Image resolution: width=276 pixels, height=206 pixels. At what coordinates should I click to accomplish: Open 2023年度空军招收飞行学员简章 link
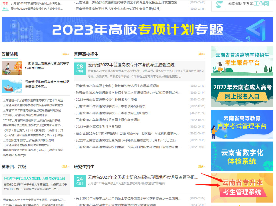pos(98,127)
